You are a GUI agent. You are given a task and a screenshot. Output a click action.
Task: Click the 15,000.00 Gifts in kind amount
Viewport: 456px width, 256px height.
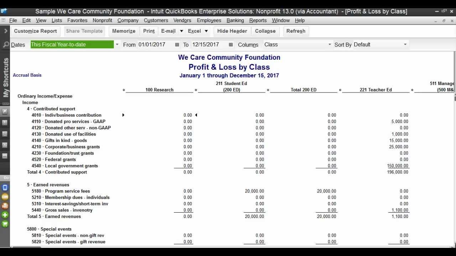coord(399,140)
